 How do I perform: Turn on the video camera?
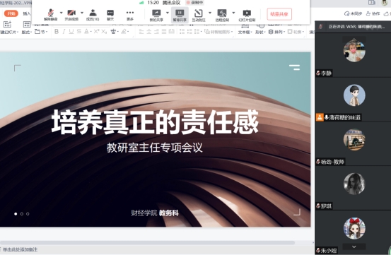[x=71, y=15]
